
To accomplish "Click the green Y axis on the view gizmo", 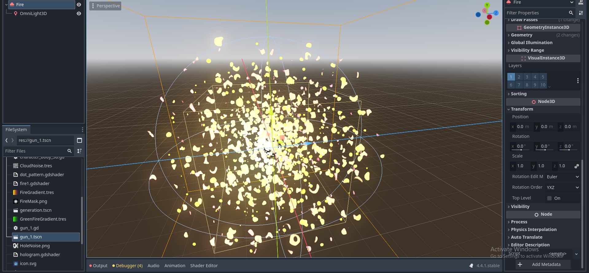I will pyautogui.click(x=487, y=5).
